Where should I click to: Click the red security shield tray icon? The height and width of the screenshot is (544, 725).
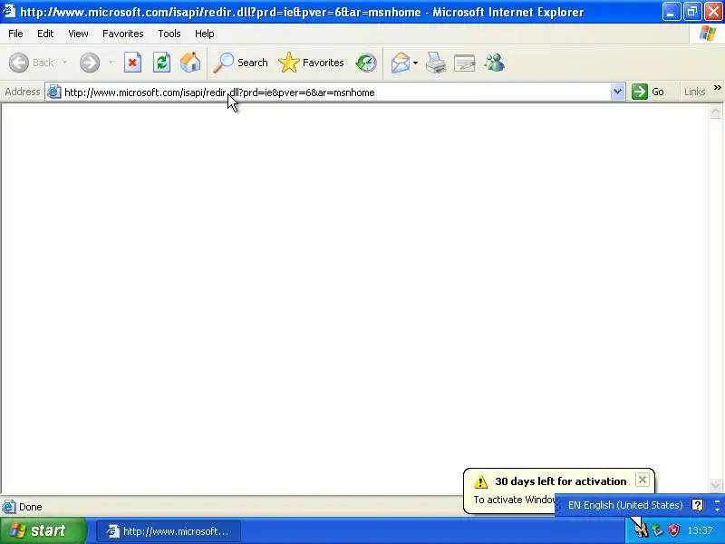point(674,530)
